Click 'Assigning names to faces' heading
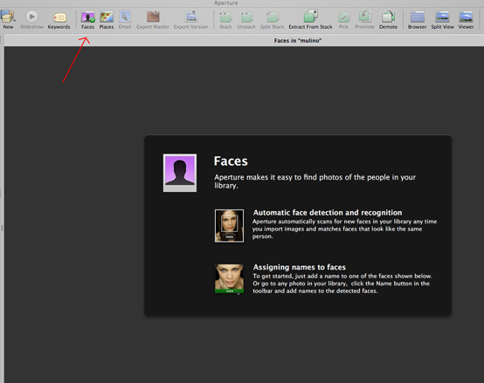The height and width of the screenshot is (383, 484). pyautogui.click(x=300, y=267)
